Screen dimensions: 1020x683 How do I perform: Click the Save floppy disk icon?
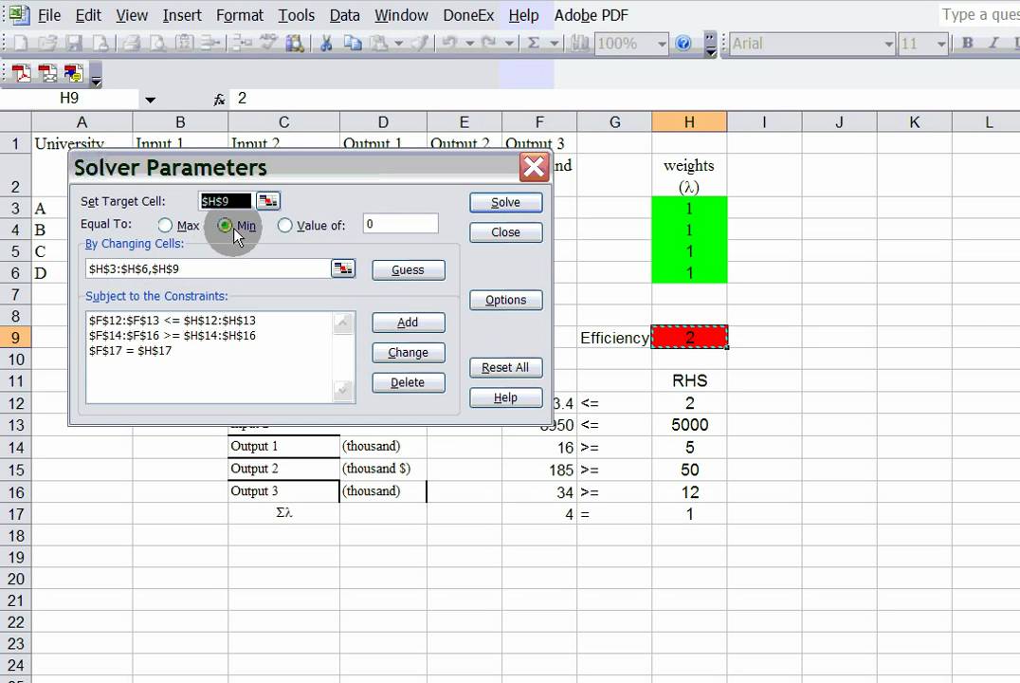point(74,44)
